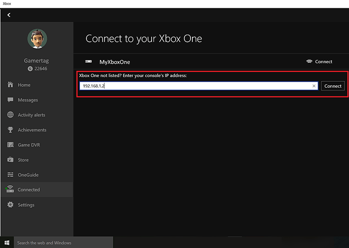Click the Game DVR icon

click(10, 145)
